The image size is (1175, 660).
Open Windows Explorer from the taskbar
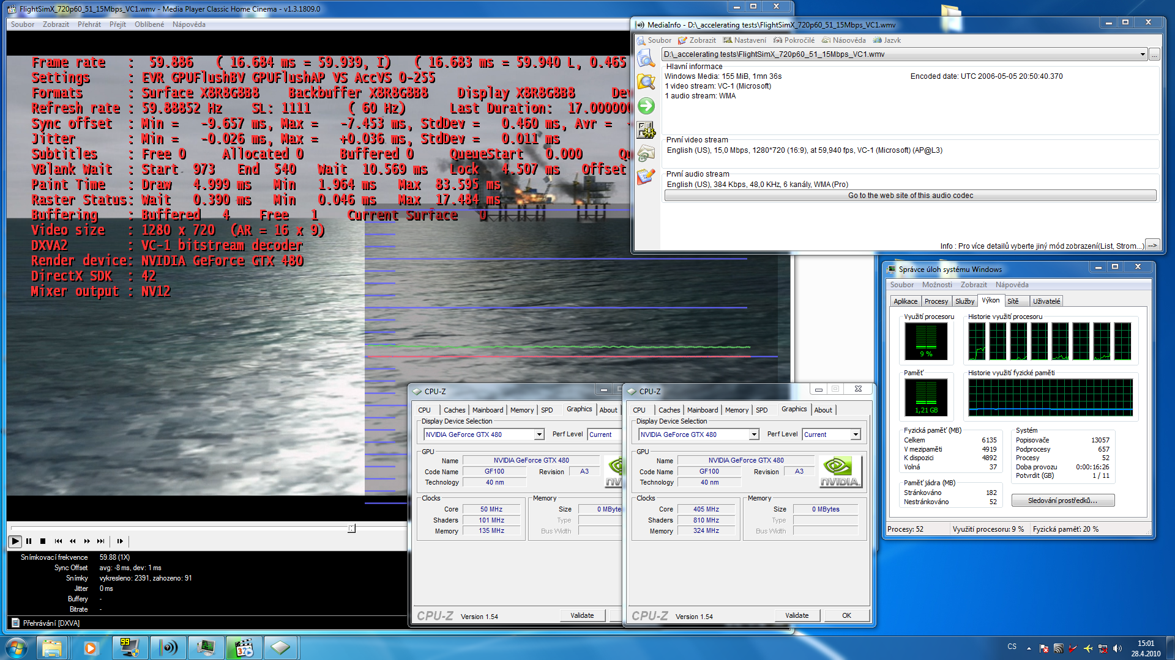(53, 648)
